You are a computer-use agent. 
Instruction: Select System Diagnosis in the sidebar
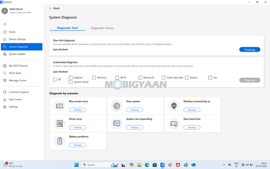coord(22,47)
